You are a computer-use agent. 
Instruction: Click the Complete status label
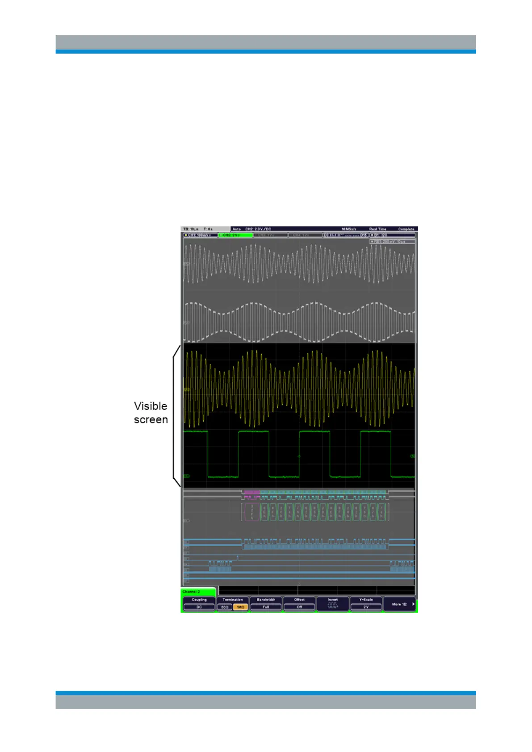406,229
